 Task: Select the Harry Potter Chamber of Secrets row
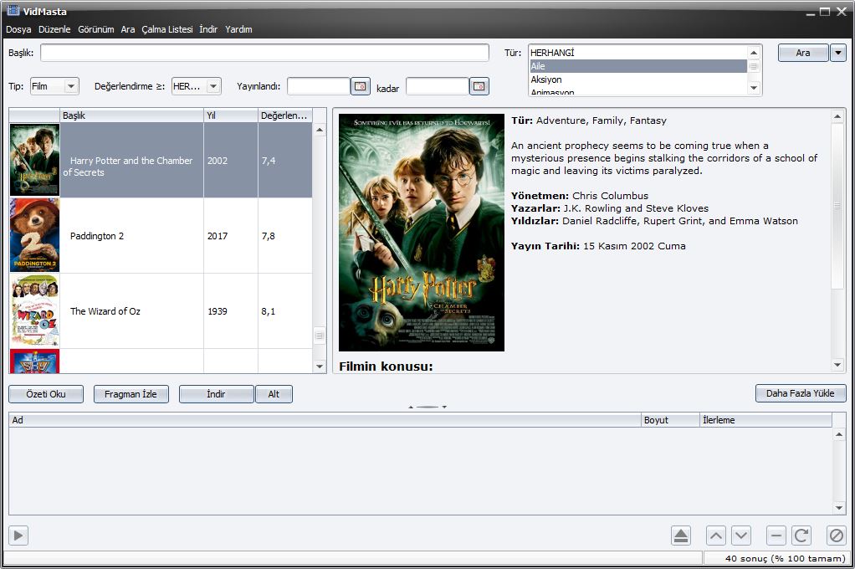pyautogui.click(x=161, y=160)
